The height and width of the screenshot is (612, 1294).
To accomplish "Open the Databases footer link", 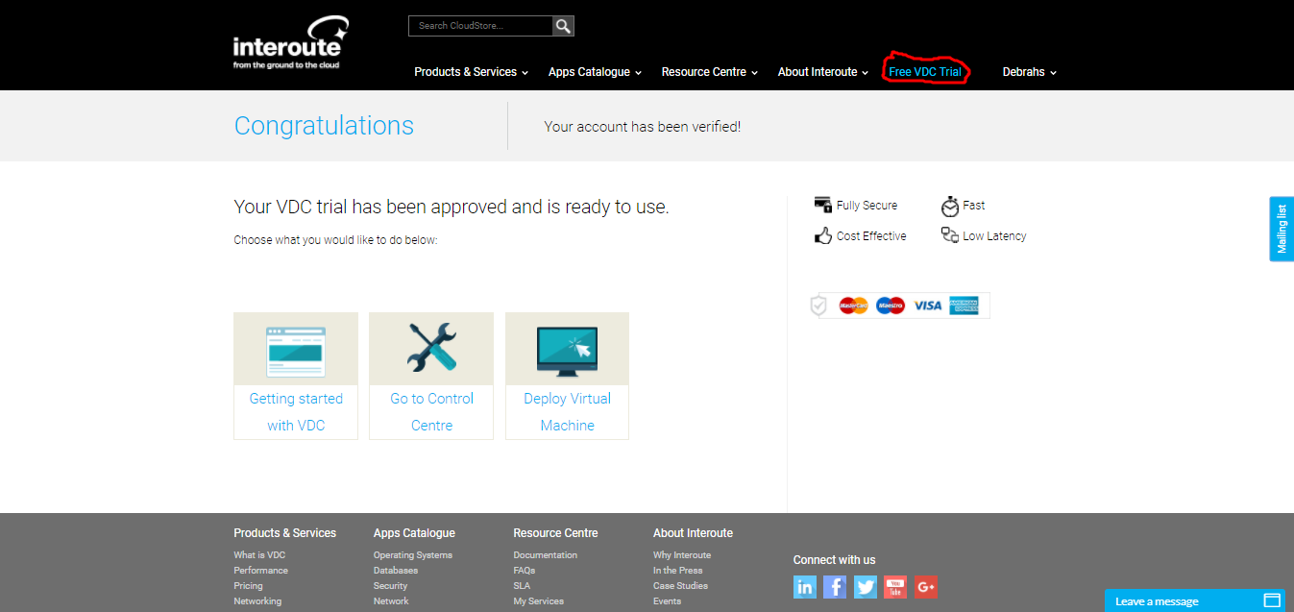I will (x=396, y=571).
